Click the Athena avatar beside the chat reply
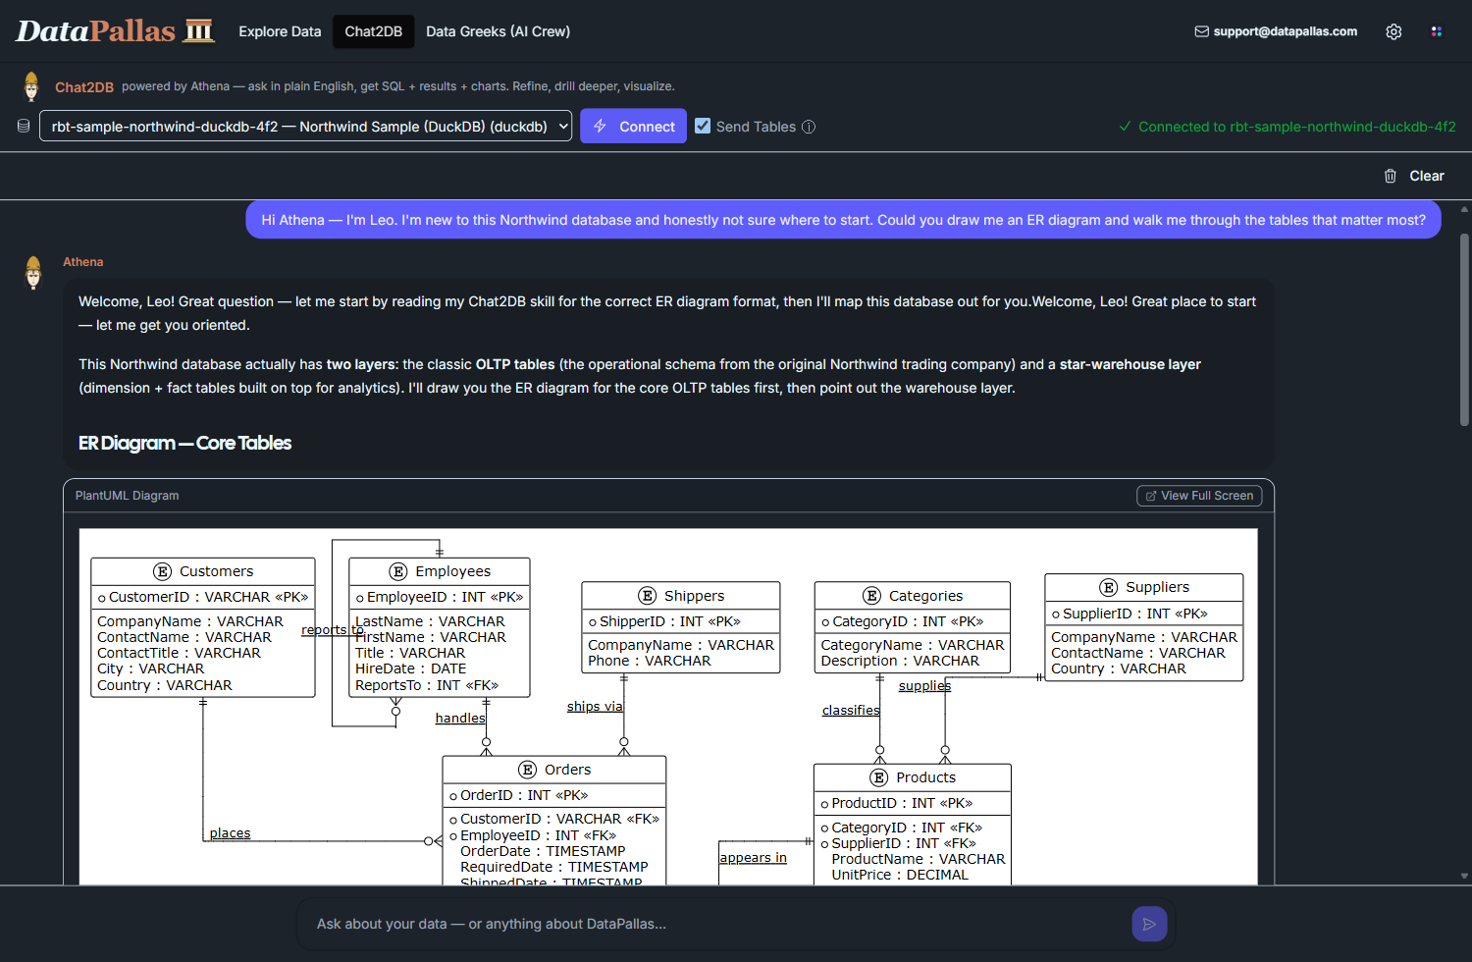1472x962 pixels. 33,272
